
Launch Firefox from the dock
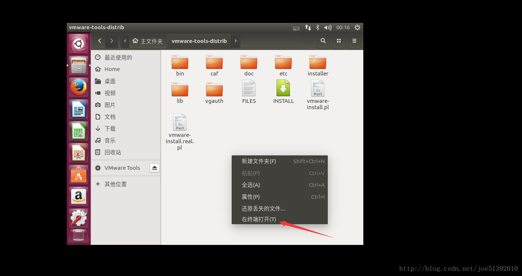click(79, 87)
